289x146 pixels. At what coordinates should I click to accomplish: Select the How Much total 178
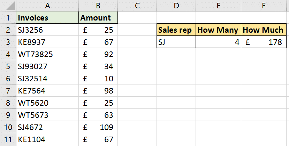[x=264, y=42]
